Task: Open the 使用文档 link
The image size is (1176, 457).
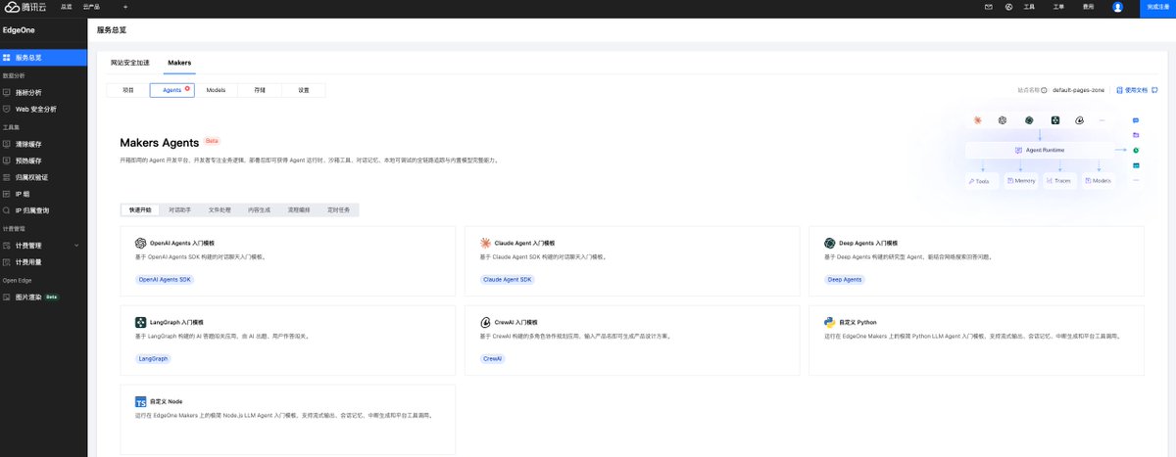Action: 1135,90
